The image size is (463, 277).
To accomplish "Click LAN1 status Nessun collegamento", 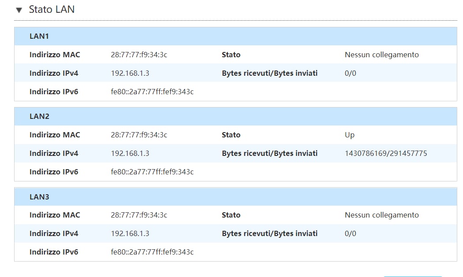I will (382, 55).
